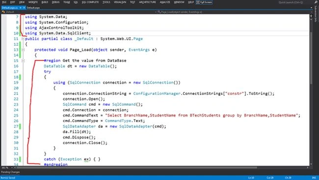Viewport: 319px width, 180px height.
Task: Click the '_Default' class name
Action: point(84,39)
